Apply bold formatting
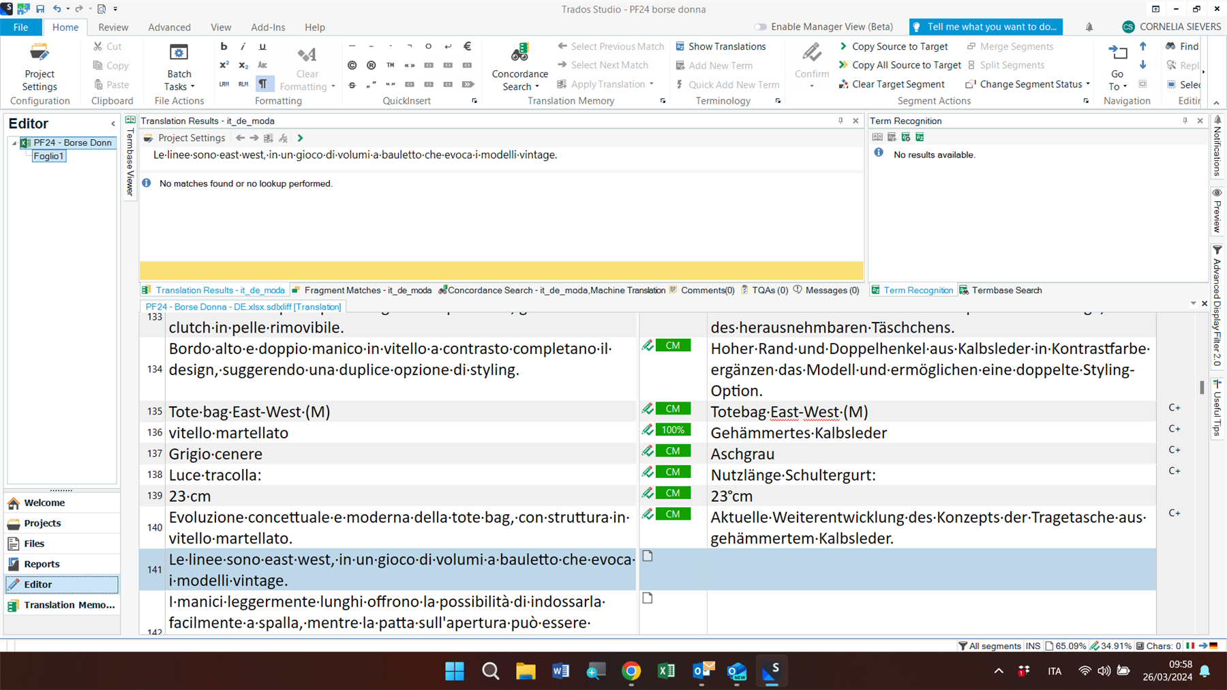The height and width of the screenshot is (690, 1227). pos(224,46)
